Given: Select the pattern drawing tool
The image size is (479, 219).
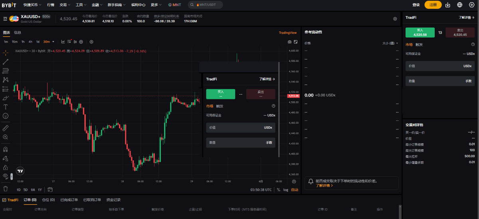Looking at the screenshot, I should coord(6,80).
